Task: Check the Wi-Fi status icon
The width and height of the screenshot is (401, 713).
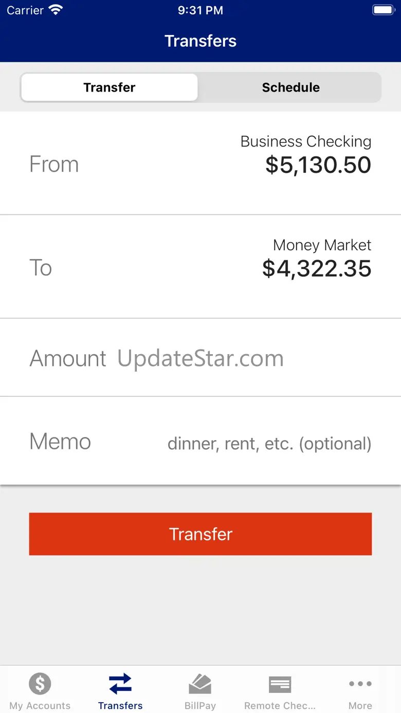Action: click(55, 10)
